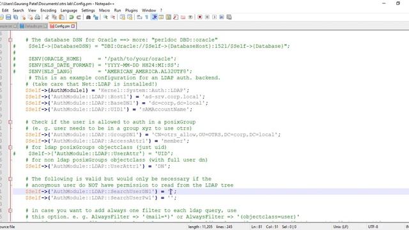Image resolution: width=409 pixels, height=230 pixels.
Task: Start macro recording with red button
Action: click(x=200, y=17)
